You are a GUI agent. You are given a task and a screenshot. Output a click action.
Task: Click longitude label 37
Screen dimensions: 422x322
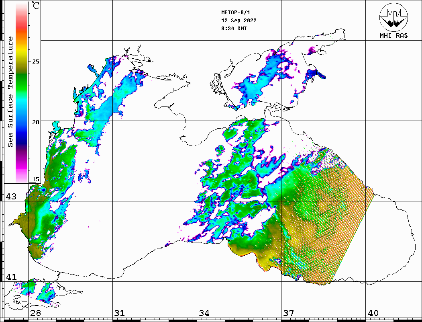pyautogui.click(x=289, y=313)
